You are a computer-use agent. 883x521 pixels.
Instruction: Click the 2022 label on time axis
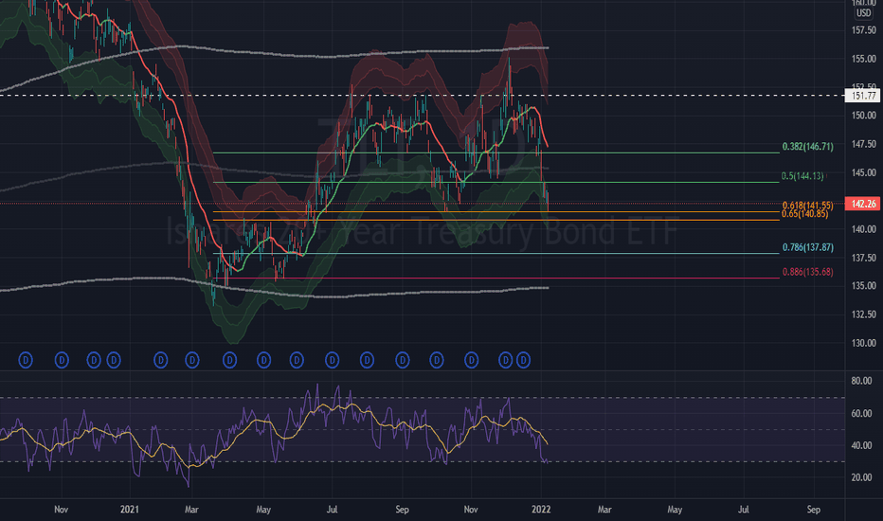click(541, 510)
